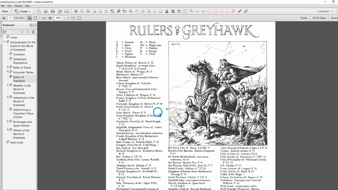This screenshot has width=338, height=190.
Task: Open the Create dropdown menu
Action: (x=22, y=11)
